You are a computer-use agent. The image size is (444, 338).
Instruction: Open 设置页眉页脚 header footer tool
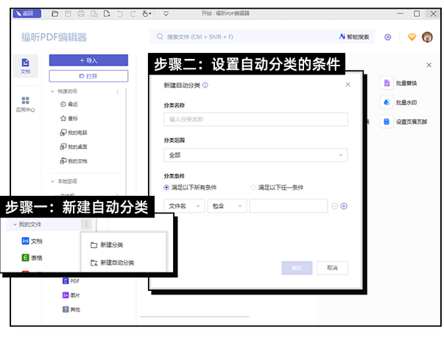(385, 122)
